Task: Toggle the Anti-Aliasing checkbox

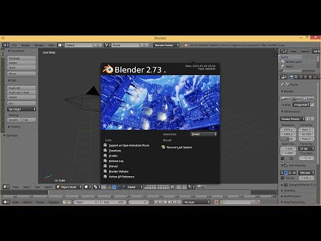Action: (286, 165)
